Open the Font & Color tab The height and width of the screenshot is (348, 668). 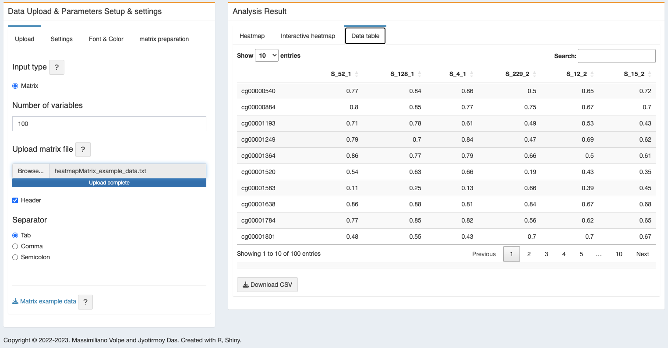coord(106,39)
